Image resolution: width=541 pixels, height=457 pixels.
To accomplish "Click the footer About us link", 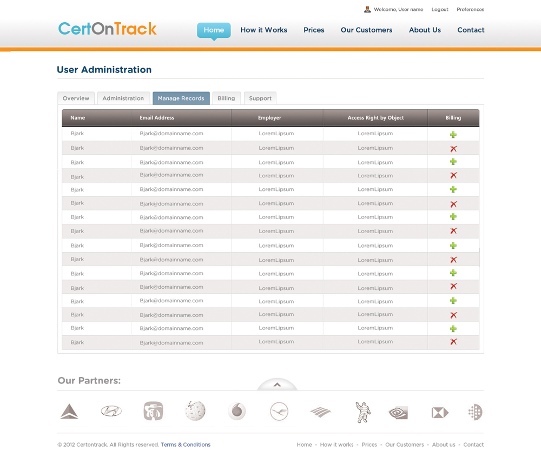I will (444, 445).
